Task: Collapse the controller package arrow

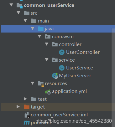Action: [x=47, y=44]
